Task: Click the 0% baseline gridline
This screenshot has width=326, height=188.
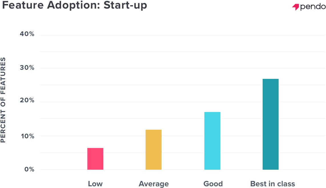Action: click(x=182, y=169)
